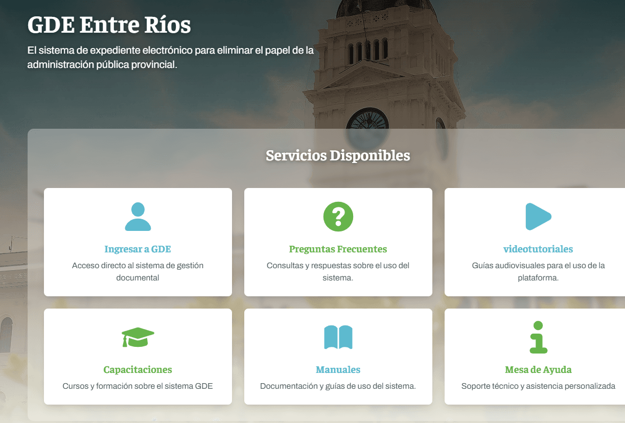625x423 pixels.
Task: Open the Mesa de Ayuda link
Action: point(539,370)
